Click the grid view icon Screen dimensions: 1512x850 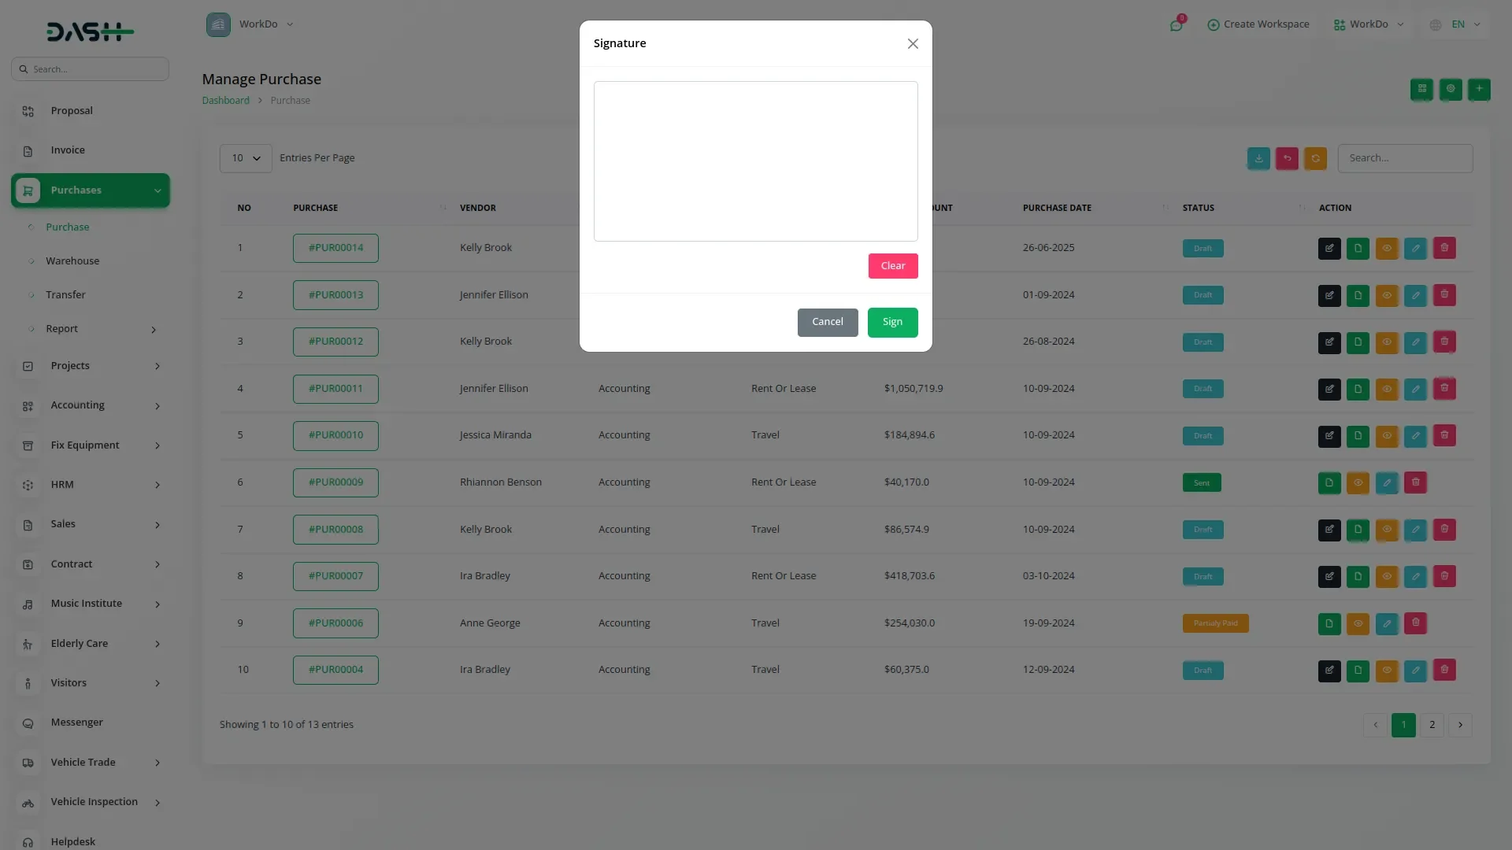[1421, 89]
